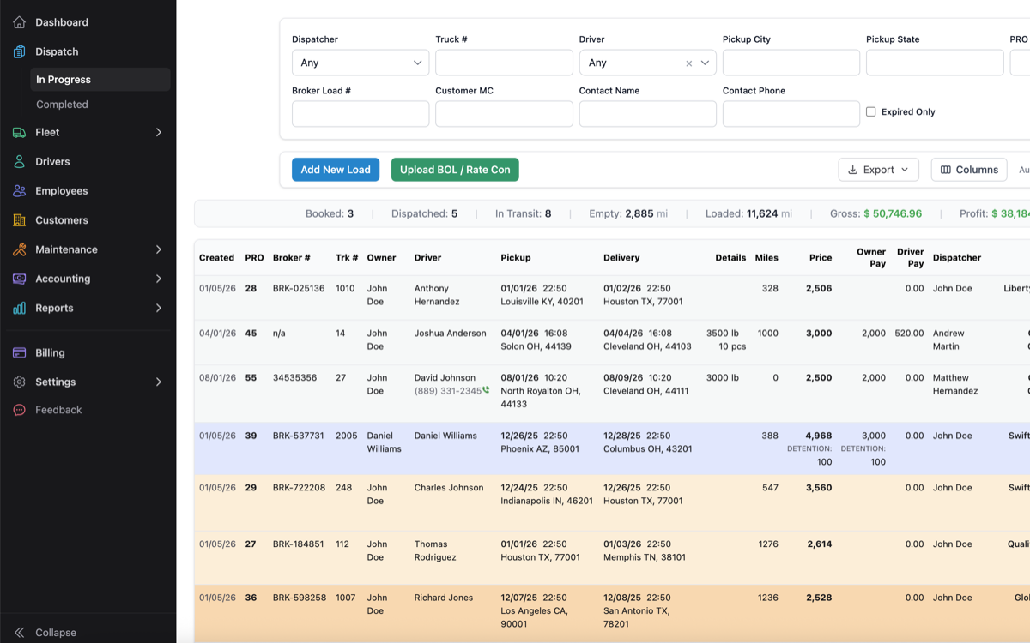Click the Miles column header
This screenshot has width=1030, height=643.
pos(766,258)
